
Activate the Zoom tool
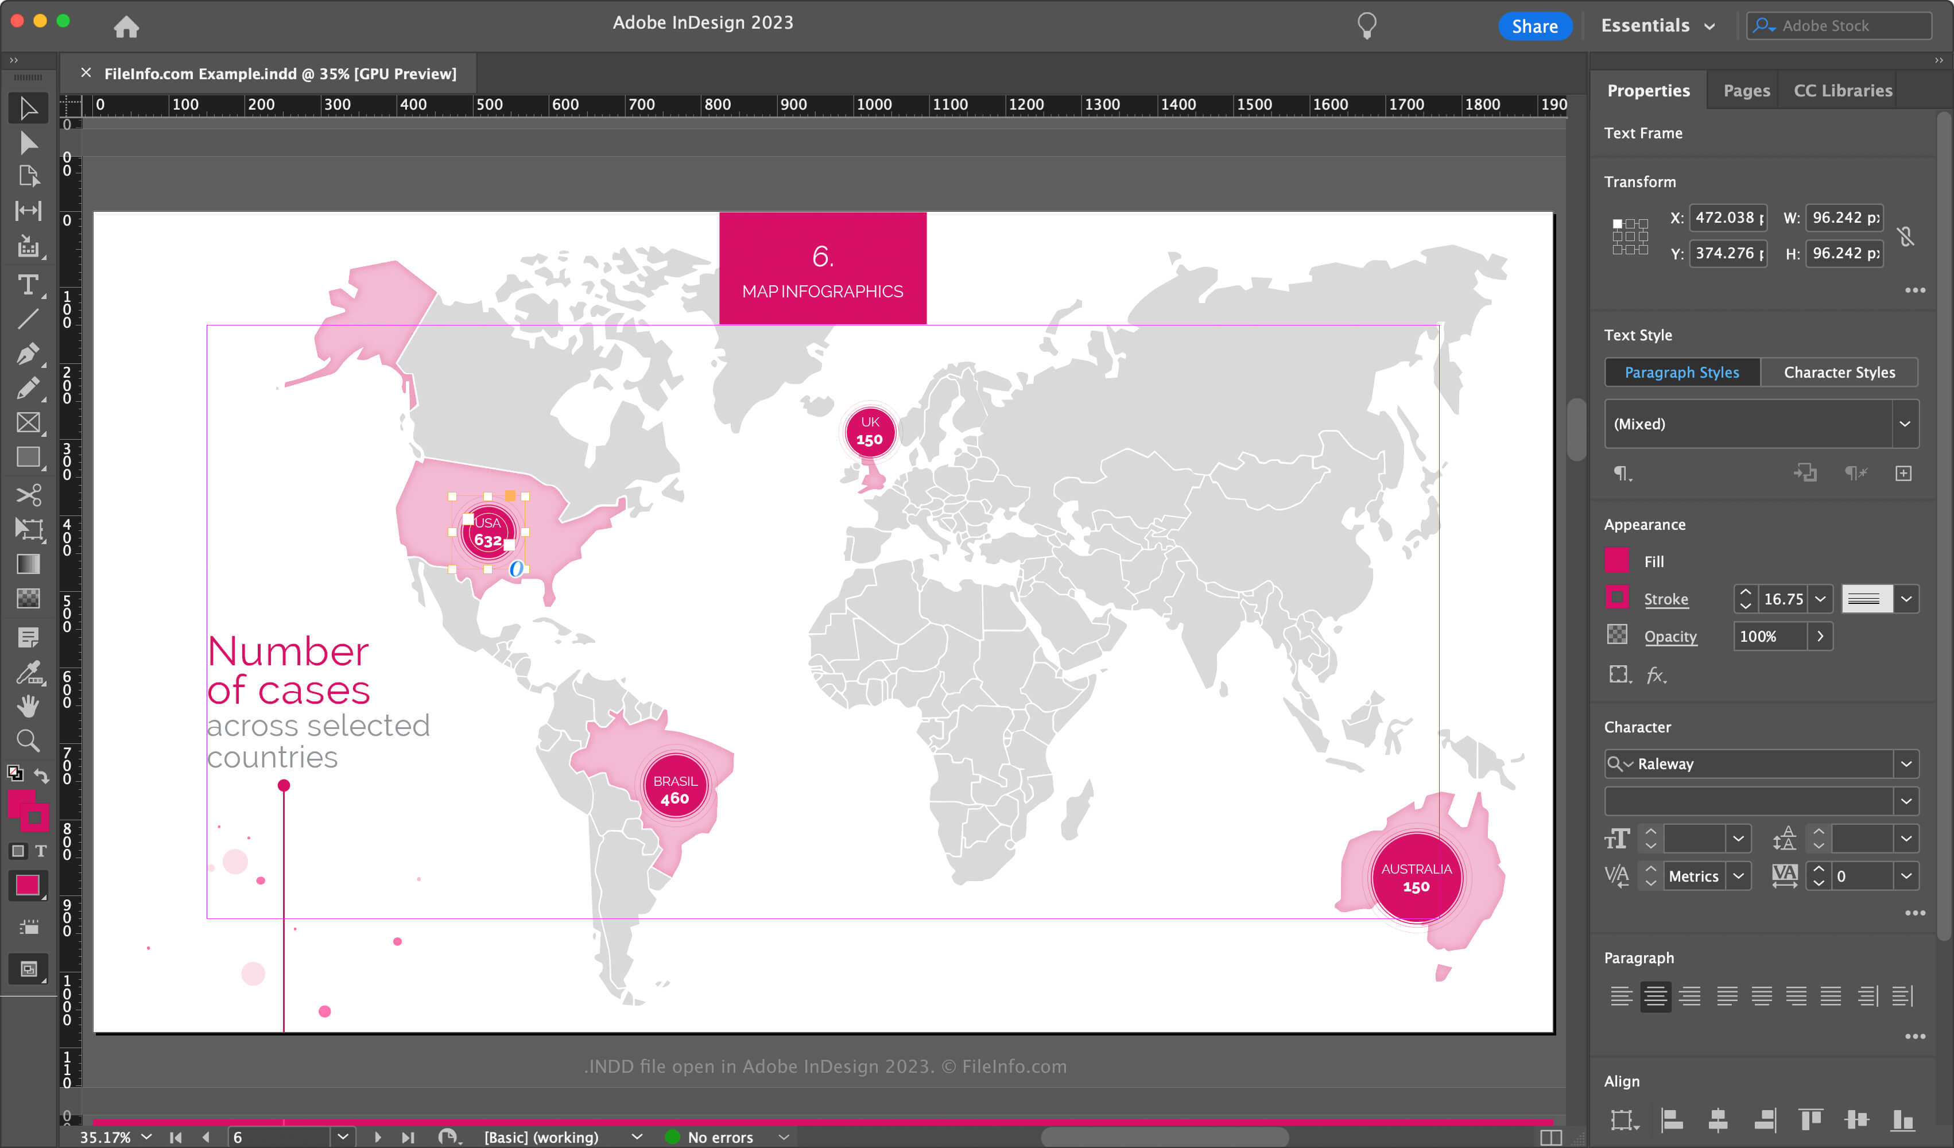[x=28, y=741]
